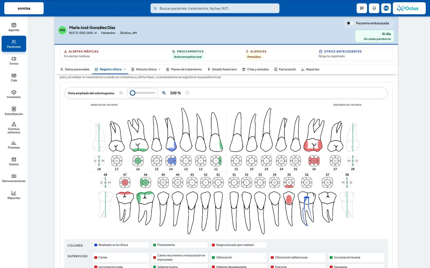Open Remuneraciones in the sidebar
Screen dimensions: 430x268
click(x=14, y=178)
